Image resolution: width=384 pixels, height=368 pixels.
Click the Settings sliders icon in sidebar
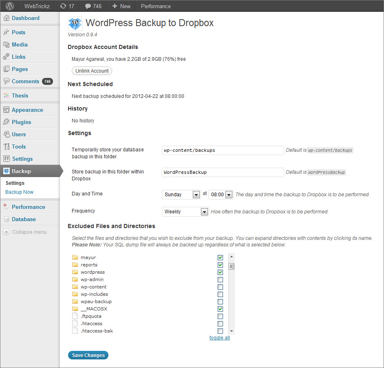[7, 159]
